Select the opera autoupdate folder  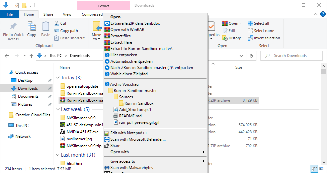[x=82, y=86]
